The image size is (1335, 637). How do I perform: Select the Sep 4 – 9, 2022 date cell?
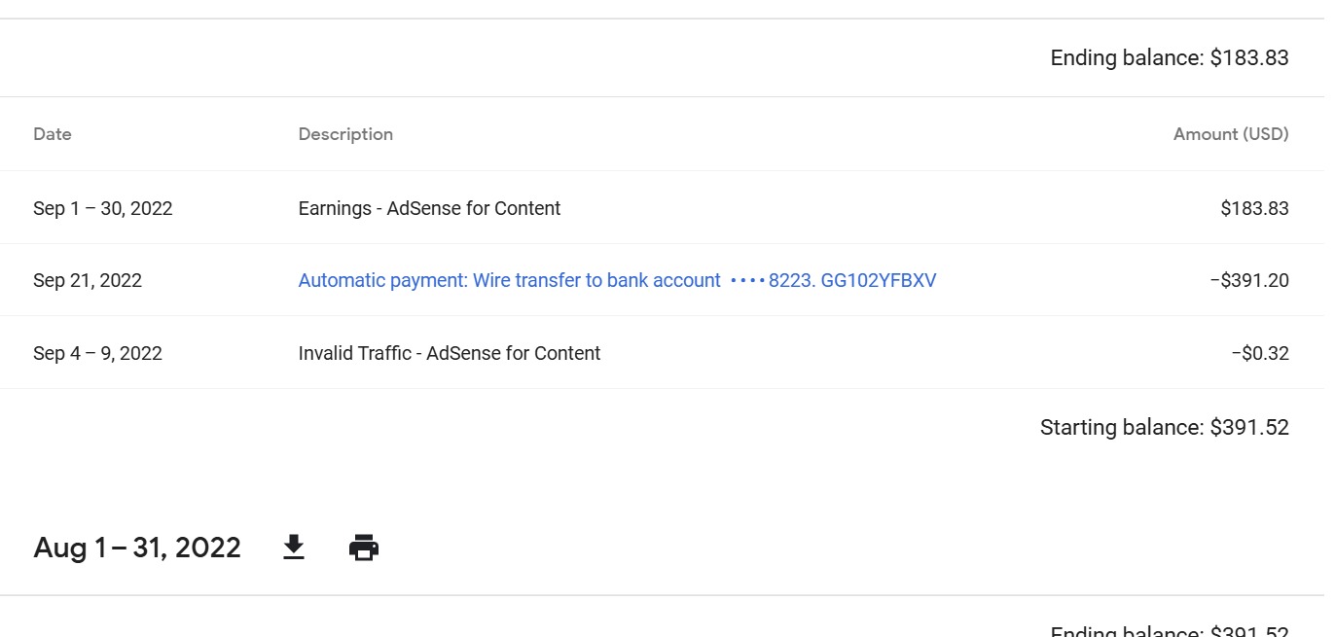[97, 353]
